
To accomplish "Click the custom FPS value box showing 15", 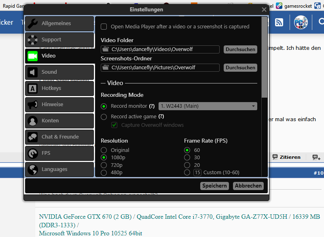I will 197,173.
